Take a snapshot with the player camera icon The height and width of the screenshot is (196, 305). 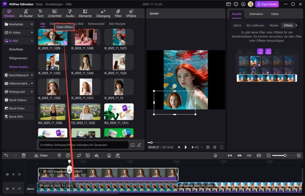click(208, 147)
